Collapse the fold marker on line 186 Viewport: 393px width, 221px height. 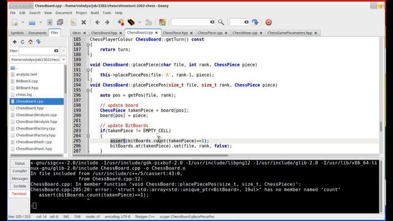[x=88, y=45]
